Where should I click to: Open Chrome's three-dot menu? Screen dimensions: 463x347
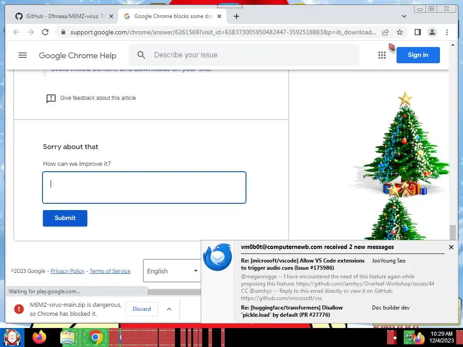(447, 32)
